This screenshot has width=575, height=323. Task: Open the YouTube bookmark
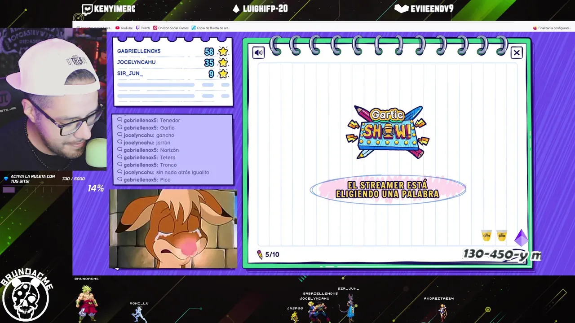124,28
